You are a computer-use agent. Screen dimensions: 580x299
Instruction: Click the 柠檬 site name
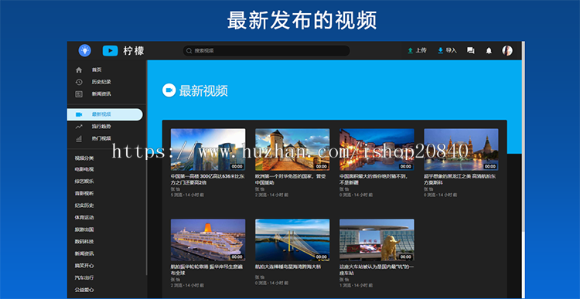[134, 51]
